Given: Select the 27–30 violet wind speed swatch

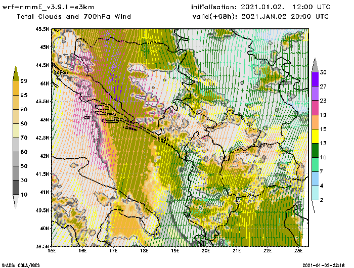Looking at the screenshot, I should click(315, 79).
